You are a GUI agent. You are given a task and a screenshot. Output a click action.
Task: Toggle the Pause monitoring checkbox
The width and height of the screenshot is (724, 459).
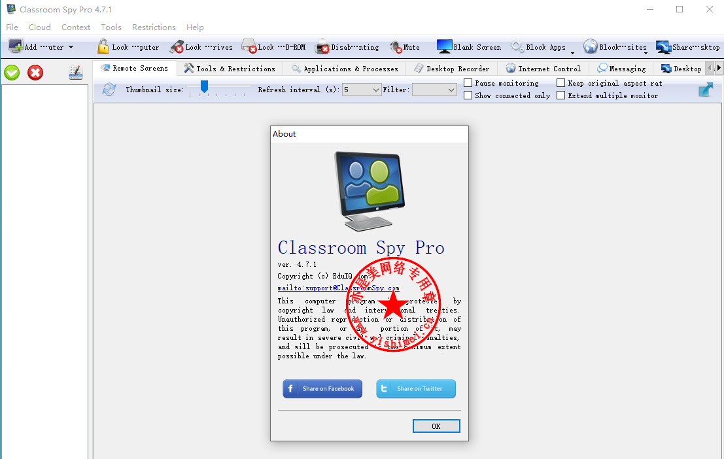[468, 82]
